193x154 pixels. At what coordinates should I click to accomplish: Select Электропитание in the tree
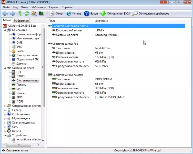(25, 55)
